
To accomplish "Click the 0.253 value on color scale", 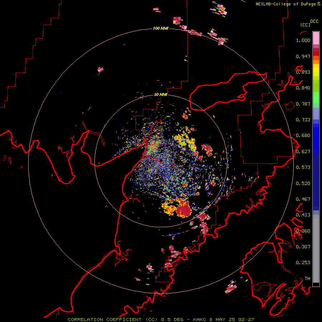I will [x=303, y=263].
